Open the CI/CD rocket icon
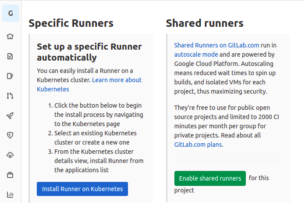This screenshot has width=305, height=203. pyautogui.click(x=10, y=116)
